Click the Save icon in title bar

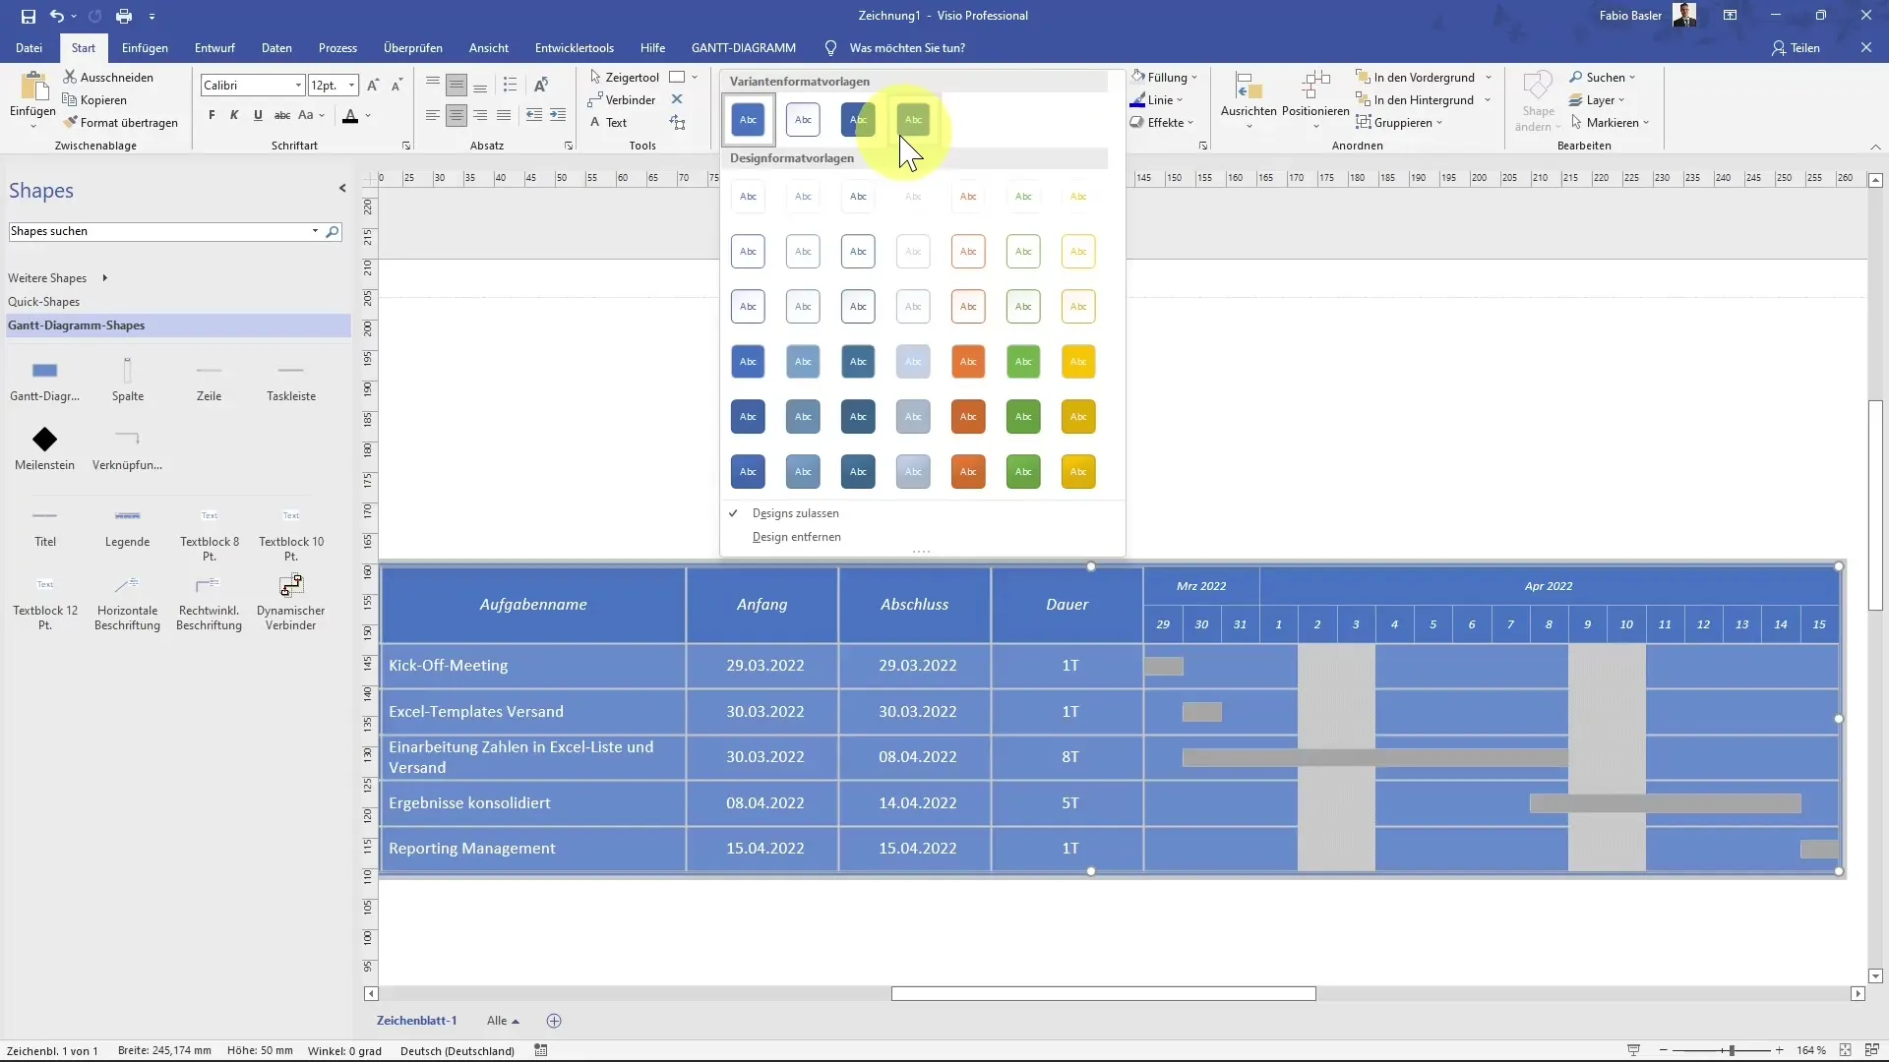tap(28, 16)
